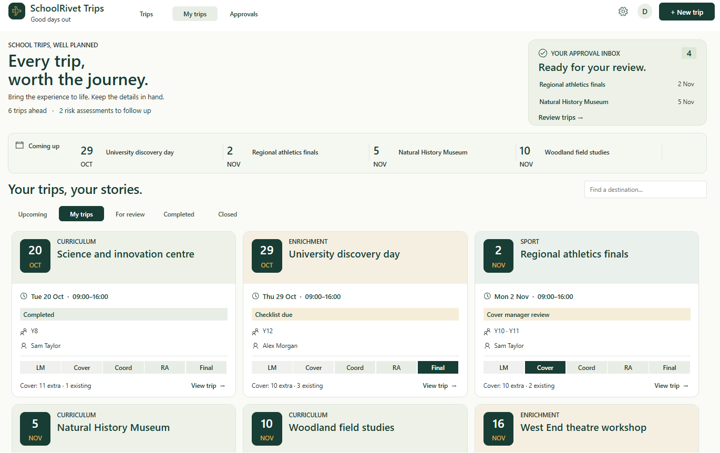The height and width of the screenshot is (453, 720).
Task: Click the clock icon on Regional athletics finals card
Action: [x=487, y=296]
